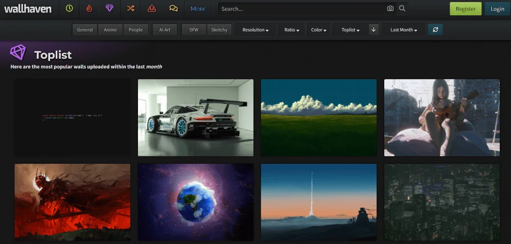This screenshot has height=244, width=511.
Task: Open the Forums chat bubbles icon
Action: (173, 9)
